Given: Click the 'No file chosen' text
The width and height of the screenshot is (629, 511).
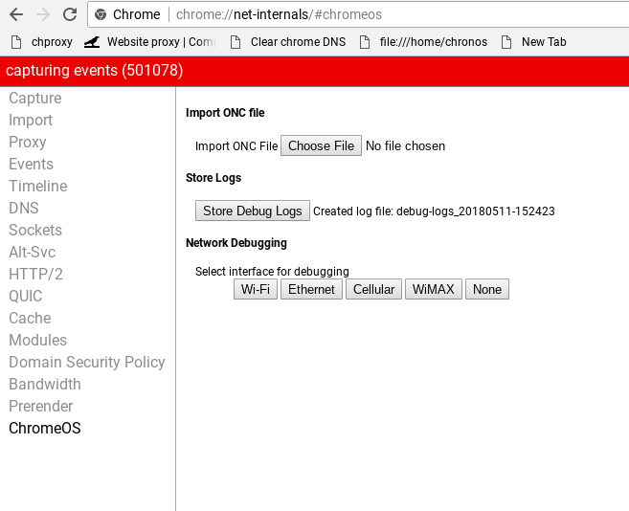Looking at the screenshot, I should coord(406,146).
